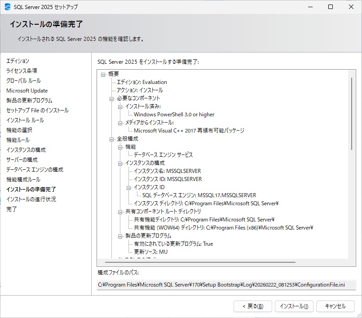The height and width of the screenshot is (318, 362).
Task: Collapse the 共有コンポーネント ルート ディレクトリ node
Action: click(119, 211)
